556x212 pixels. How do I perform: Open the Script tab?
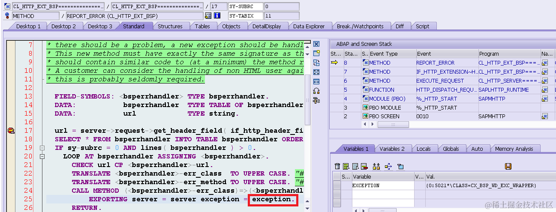tap(422, 26)
